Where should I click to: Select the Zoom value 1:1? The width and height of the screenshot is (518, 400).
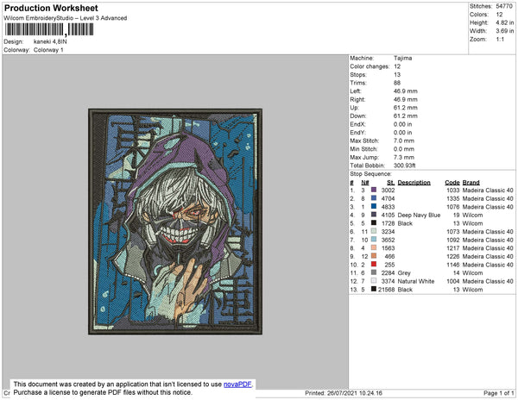click(x=500, y=40)
